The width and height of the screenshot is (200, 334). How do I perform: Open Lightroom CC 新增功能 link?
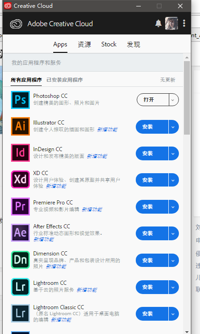click(87, 290)
